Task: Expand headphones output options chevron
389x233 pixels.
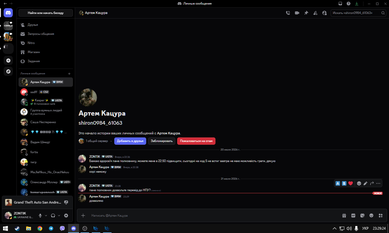Action: click(x=59, y=215)
